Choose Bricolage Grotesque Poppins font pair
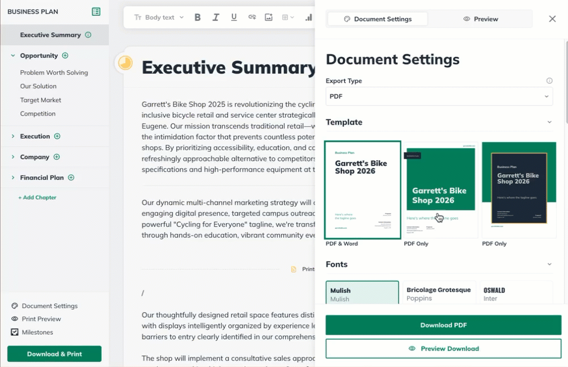 439,293
